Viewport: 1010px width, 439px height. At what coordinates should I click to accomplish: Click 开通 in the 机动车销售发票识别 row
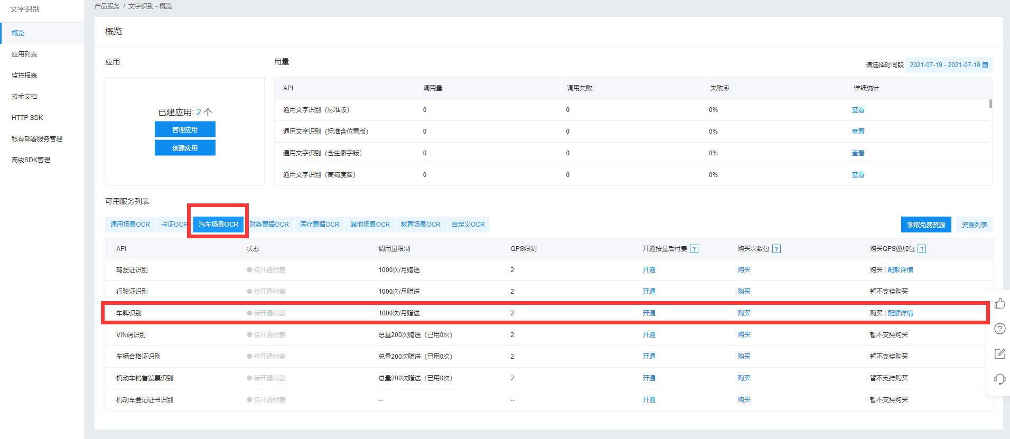[649, 378]
